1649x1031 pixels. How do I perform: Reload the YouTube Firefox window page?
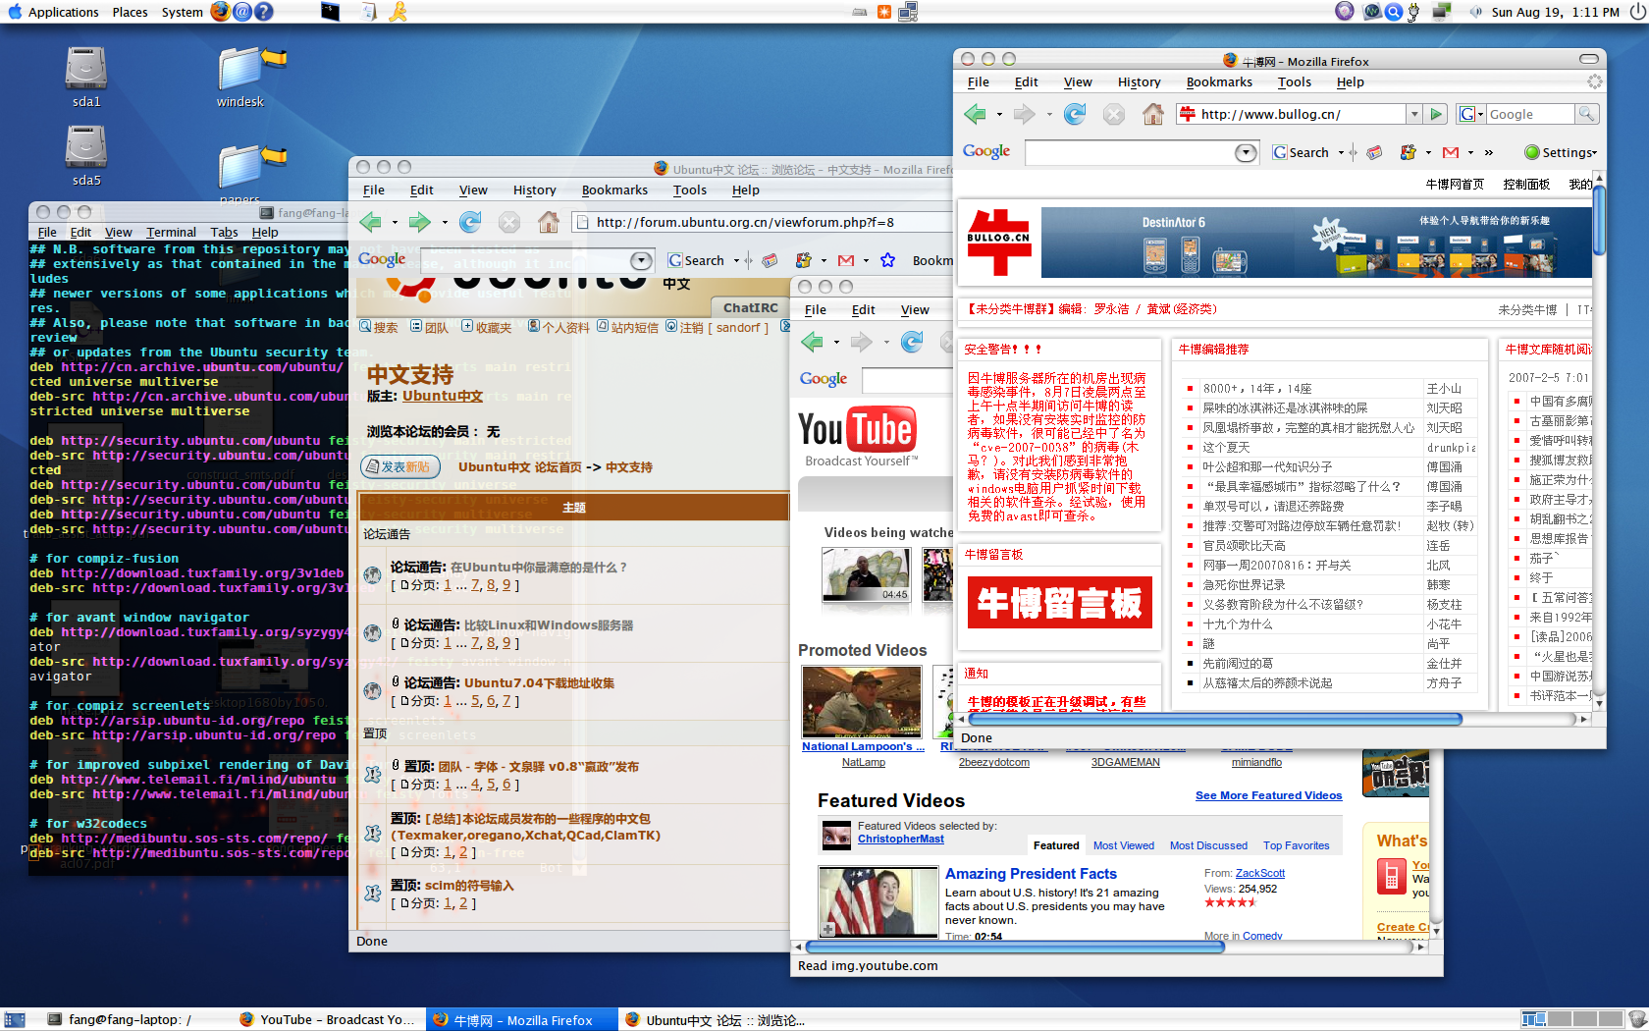[x=912, y=342]
